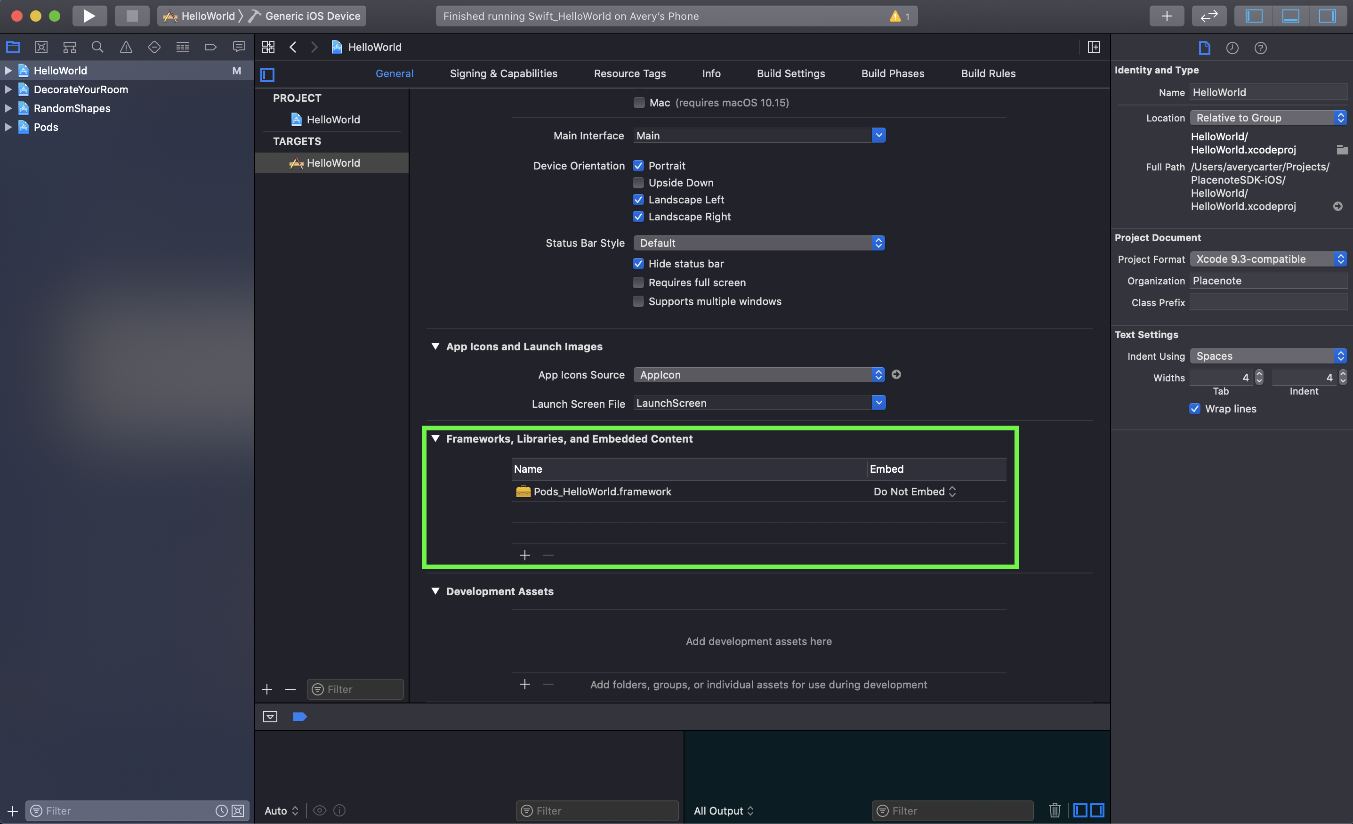Show the Quick Help inspector
Screen dimensions: 1353x824
1261,48
